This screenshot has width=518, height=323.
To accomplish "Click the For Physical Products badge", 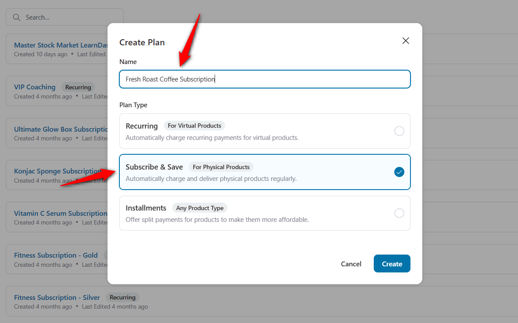I will coord(221,167).
